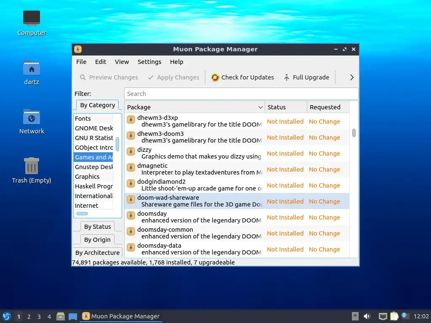Click the category list horizontal scrollbar handle
431x323 pixels.
tap(82, 214)
